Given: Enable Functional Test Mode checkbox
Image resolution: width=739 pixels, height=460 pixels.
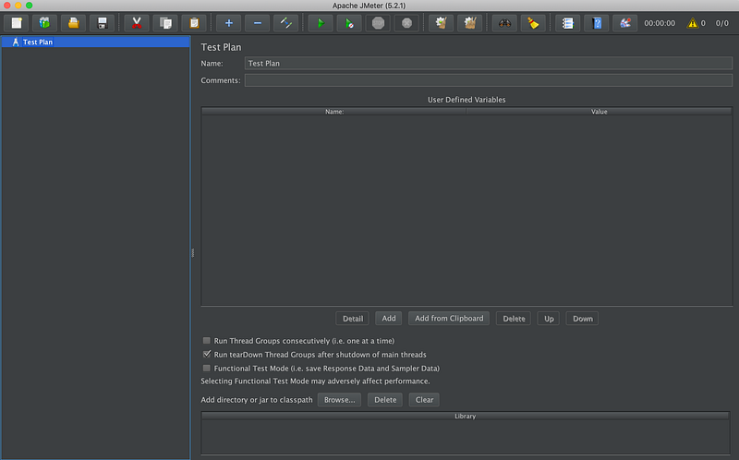Looking at the screenshot, I should 207,368.
